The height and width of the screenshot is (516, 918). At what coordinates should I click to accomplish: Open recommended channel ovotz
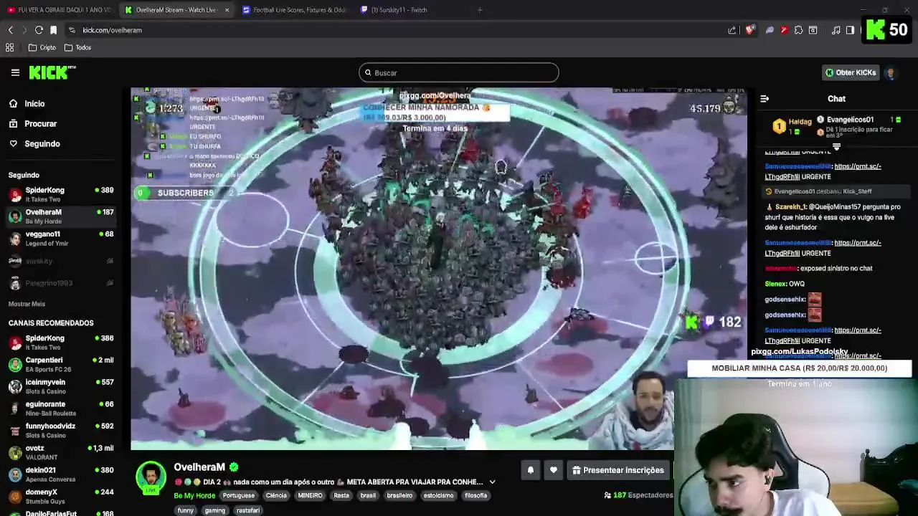[61, 452]
